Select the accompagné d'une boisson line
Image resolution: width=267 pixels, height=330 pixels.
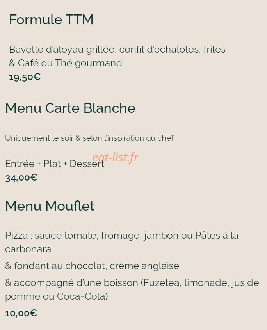(132, 283)
